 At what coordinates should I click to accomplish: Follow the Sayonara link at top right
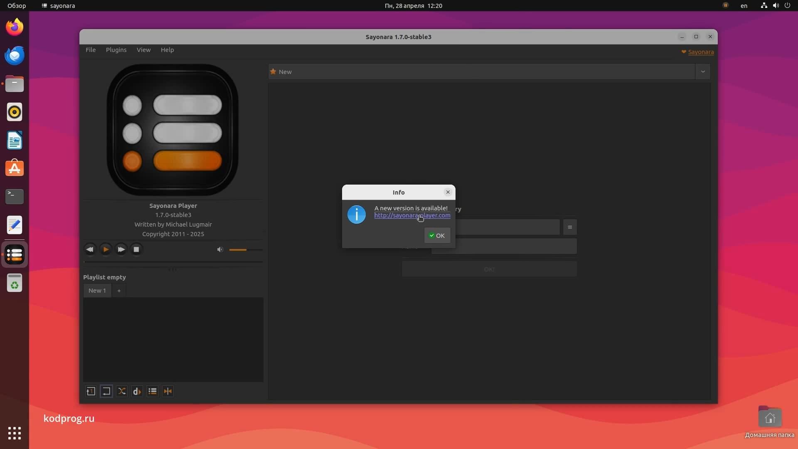tap(701, 52)
